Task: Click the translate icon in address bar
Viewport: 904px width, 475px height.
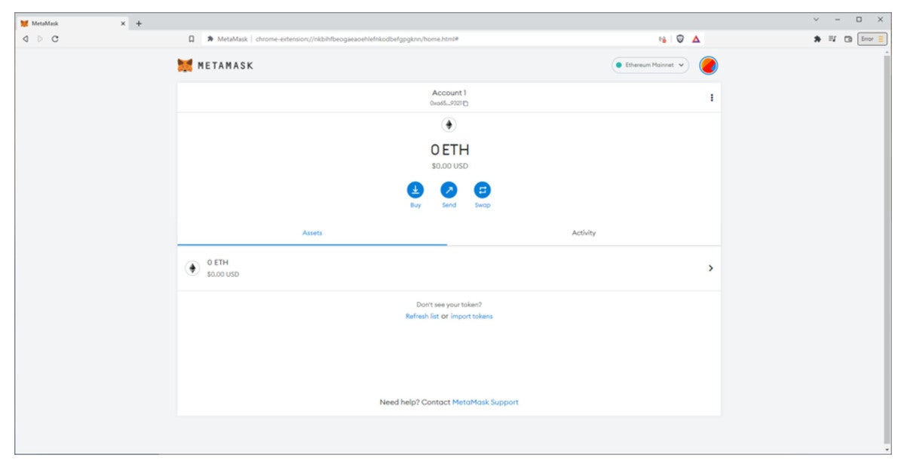Action: (x=663, y=38)
